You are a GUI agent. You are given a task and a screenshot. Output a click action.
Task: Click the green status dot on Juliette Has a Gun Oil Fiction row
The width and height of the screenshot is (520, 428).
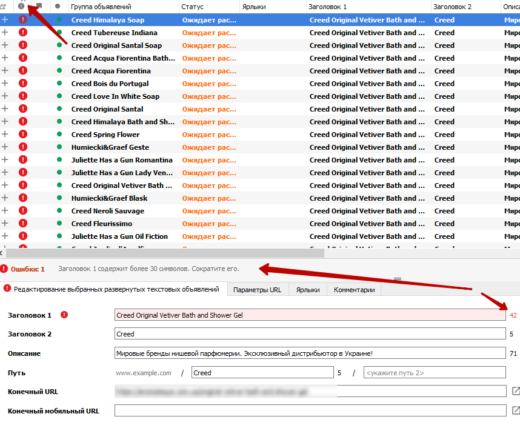click(59, 236)
